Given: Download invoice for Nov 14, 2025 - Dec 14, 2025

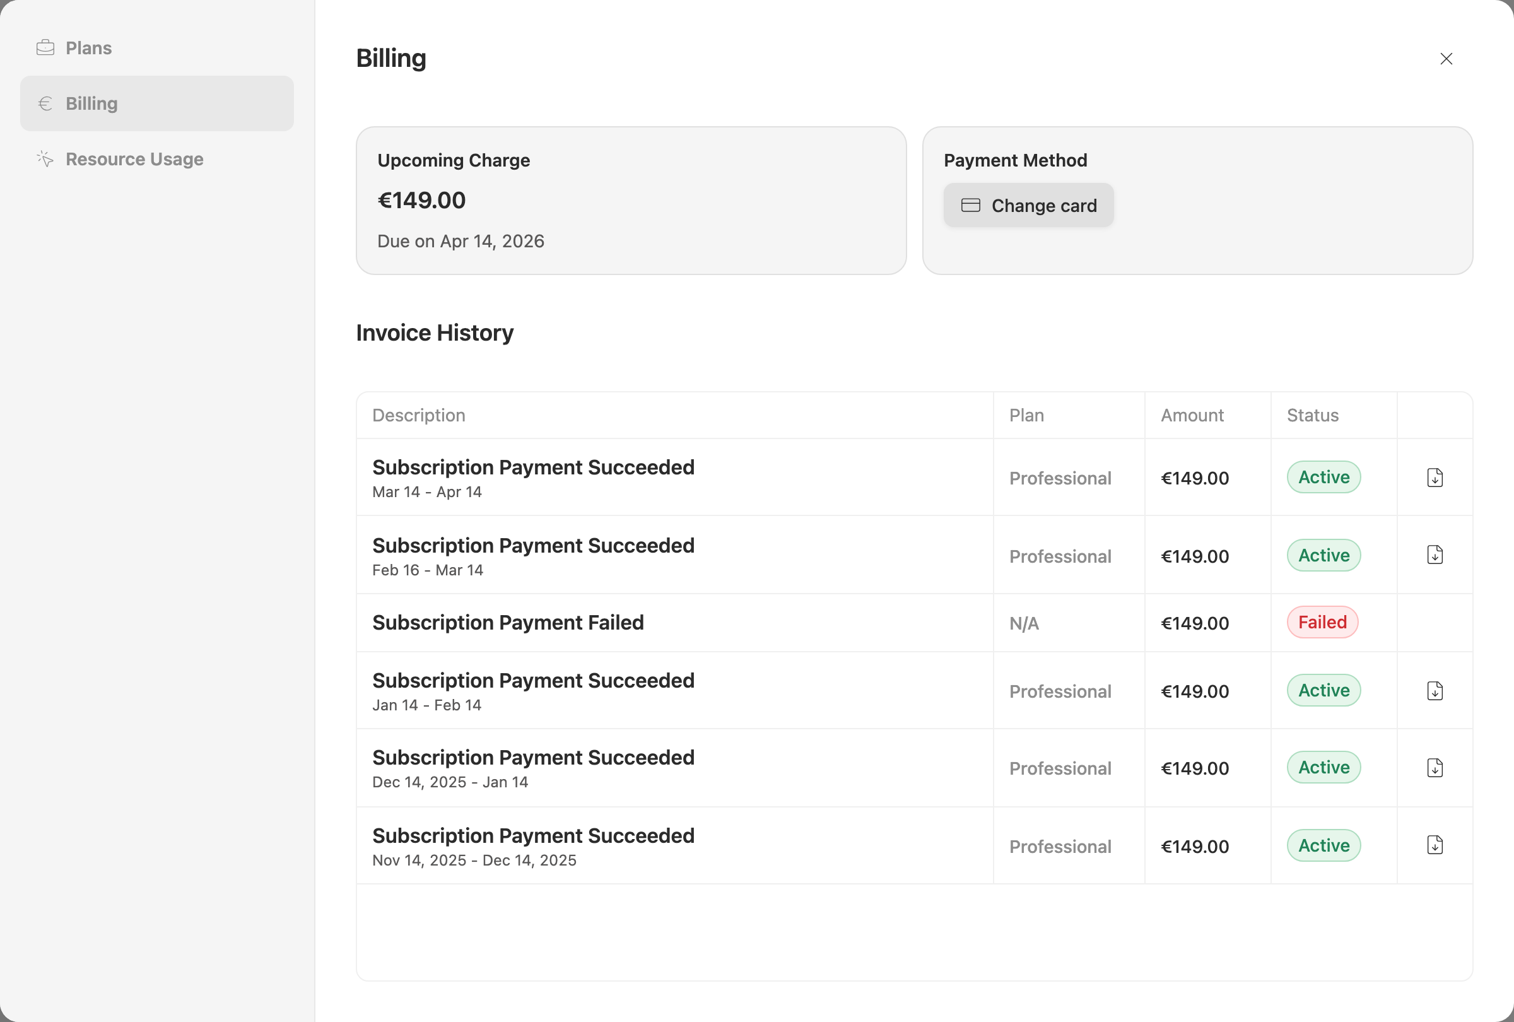Looking at the screenshot, I should [1435, 845].
